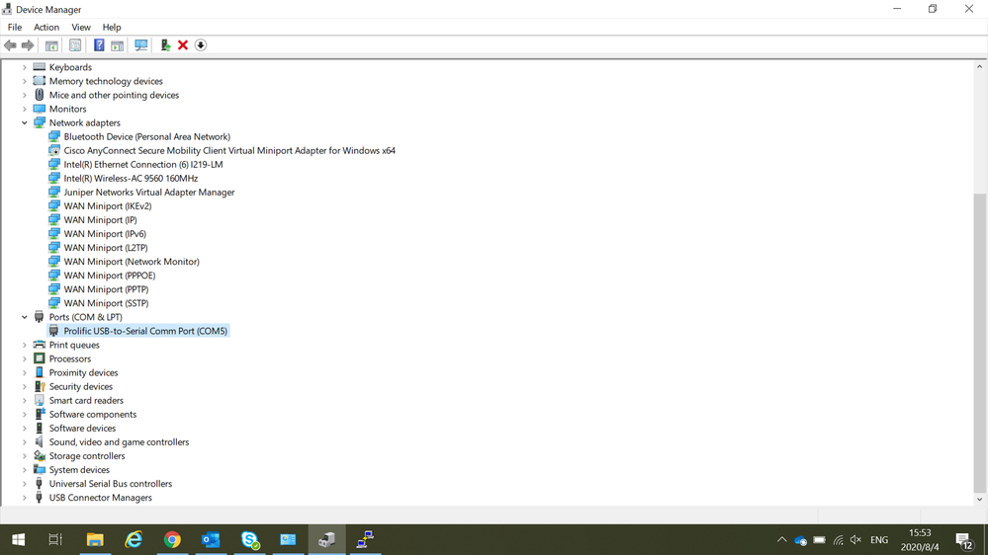This screenshot has width=988, height=555.
Task: Show/hide console tree toolbar icon
Action: point(51,45)
